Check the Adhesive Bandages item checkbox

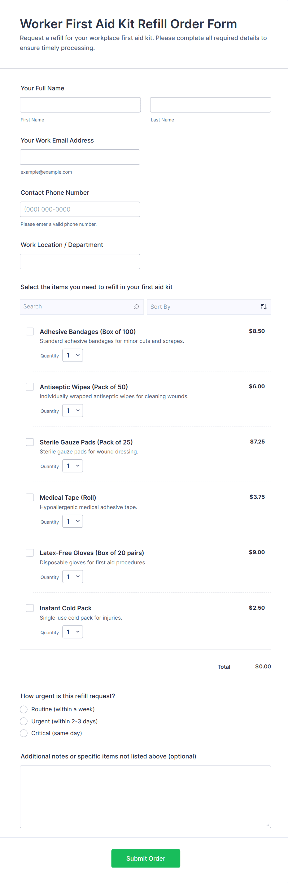(30, 331)
